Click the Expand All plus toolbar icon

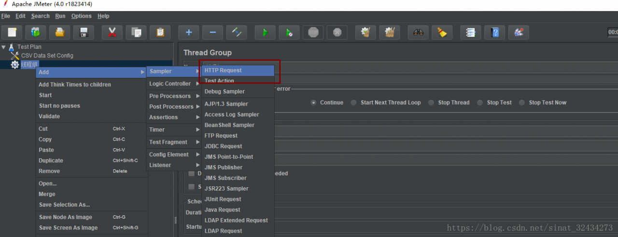189,32
